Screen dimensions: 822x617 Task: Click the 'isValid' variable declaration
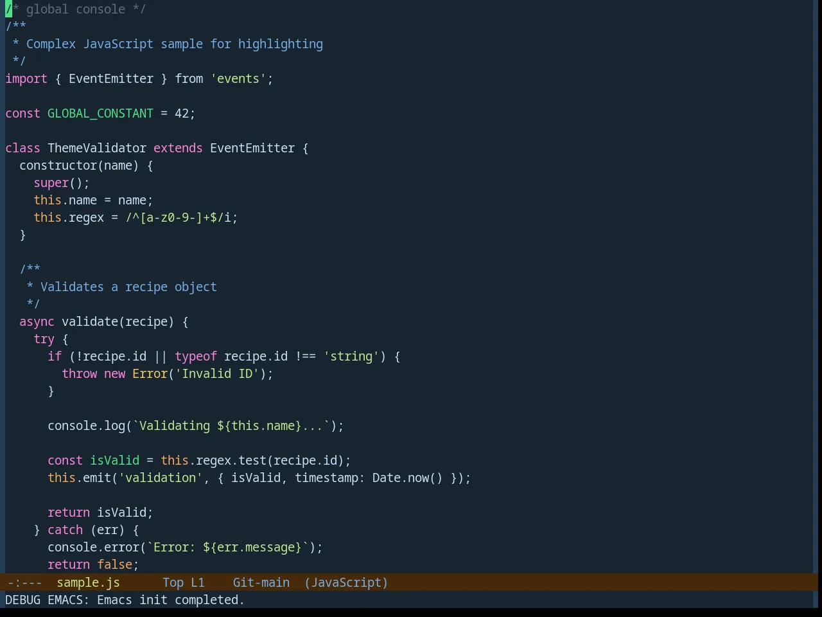[114, 460]
